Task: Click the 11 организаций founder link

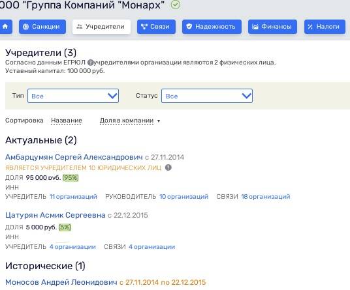Action: [73, 197]
